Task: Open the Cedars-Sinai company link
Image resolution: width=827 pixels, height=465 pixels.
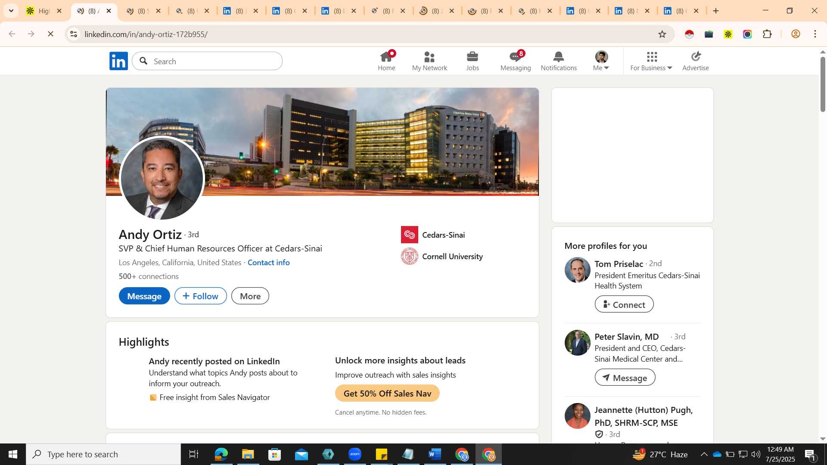Action: tap(443, 235)
